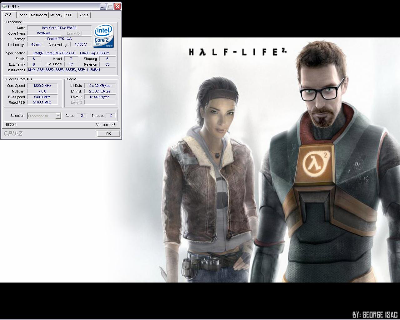The image size is (400, 320).
Task: Select the Memory tab
Action: point(56,15)
